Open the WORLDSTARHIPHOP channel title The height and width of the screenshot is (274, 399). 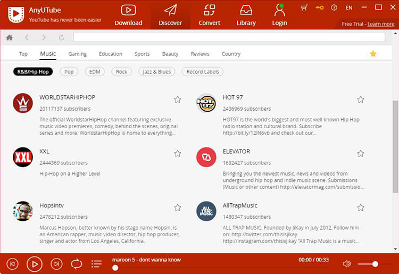click(67, 97)
